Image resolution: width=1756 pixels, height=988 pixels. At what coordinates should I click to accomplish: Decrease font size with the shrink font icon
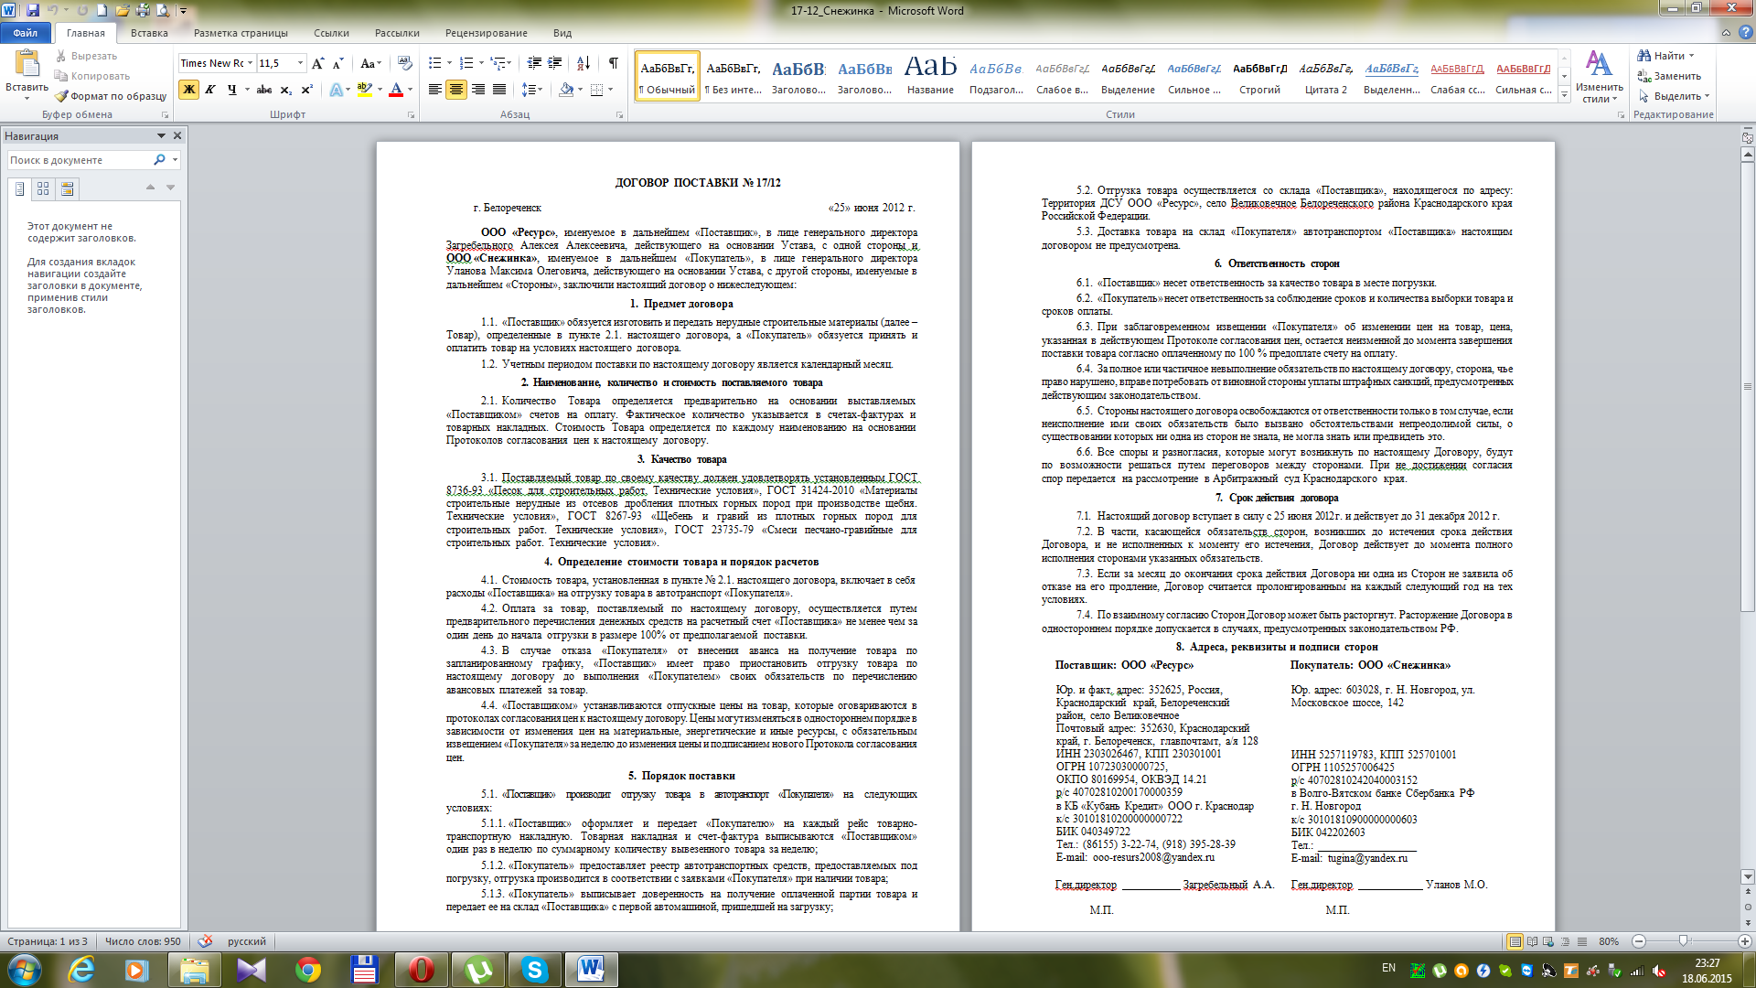[x=338, y=63]
